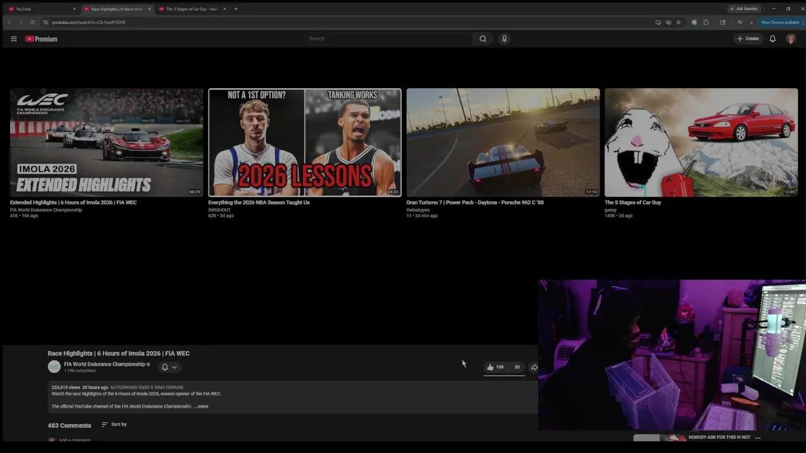Viewport: 806px width, 453px height.
Task: Open the media control icon in toolbar
Action: (x=740, y=22)
